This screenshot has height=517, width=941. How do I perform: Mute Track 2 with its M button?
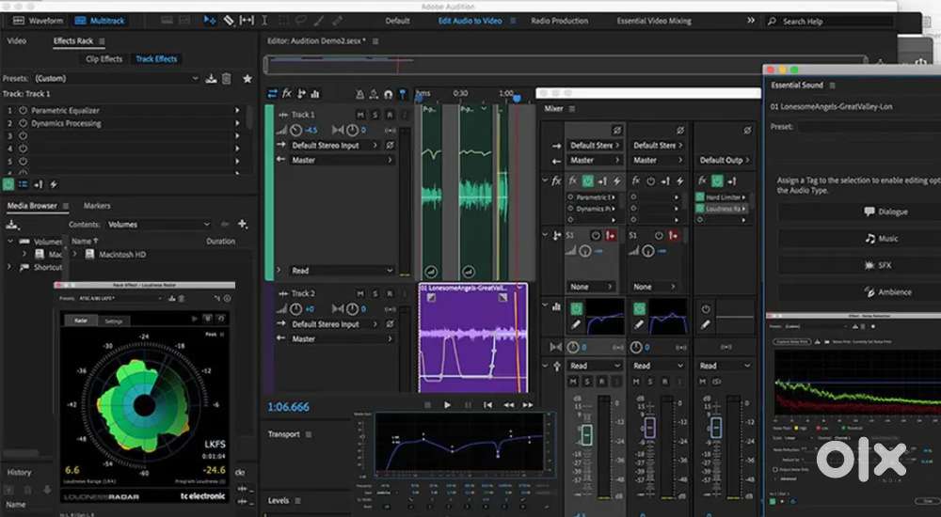(x=360, y=293)
